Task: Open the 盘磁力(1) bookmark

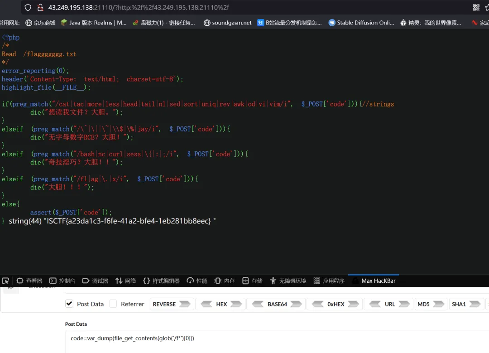Action: (164, 23)
